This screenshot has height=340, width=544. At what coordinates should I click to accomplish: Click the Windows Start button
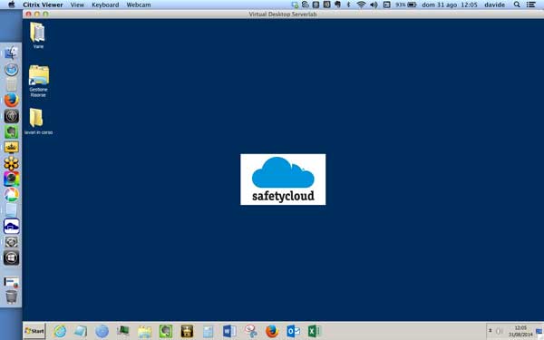click(34, 331)
